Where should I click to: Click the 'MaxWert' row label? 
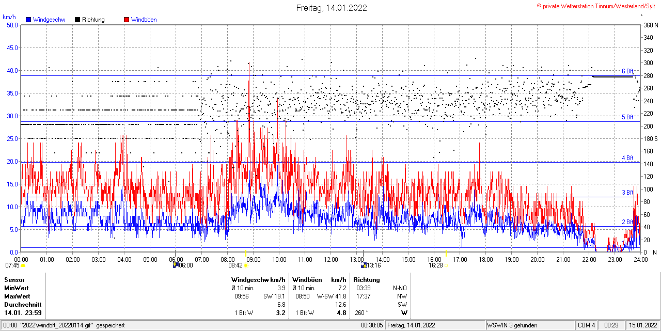point(17,296)
